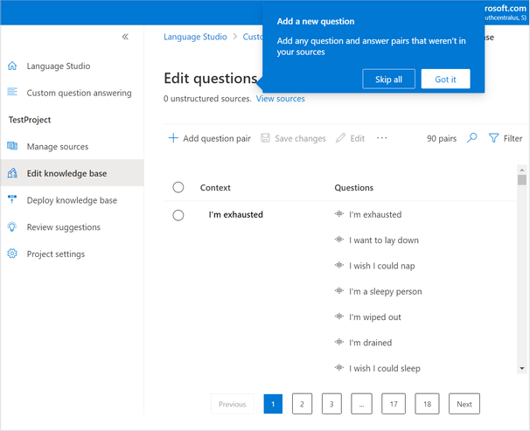This screenshot has height=431, width=530.
Task: Click the I'm exhausted context text
Action: pos(235,214)
